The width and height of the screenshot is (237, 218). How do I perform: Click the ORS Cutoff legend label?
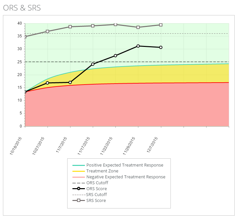point(97,183)
